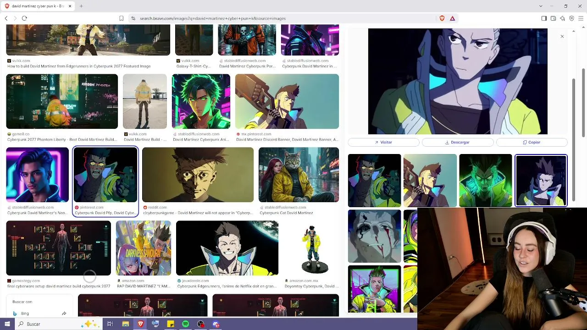Open 'Galaxy-T-Shirt-Cy...' vulkk.com link
The width and height of the screenshot is (587, 330).
194,66
